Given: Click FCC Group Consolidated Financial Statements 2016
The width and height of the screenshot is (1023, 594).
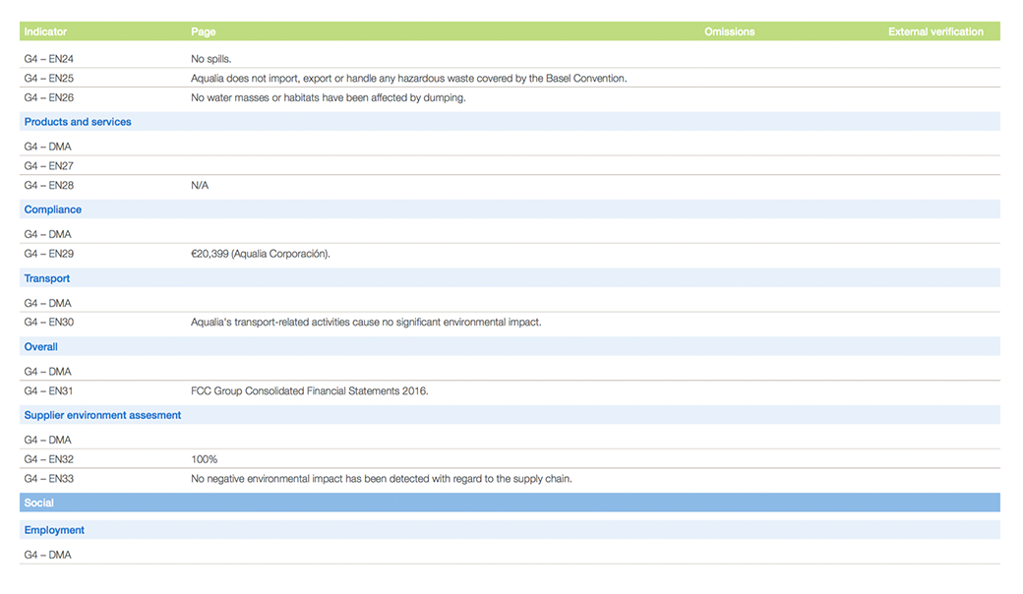Looking at the screenshot, I should tap(309, 391).
